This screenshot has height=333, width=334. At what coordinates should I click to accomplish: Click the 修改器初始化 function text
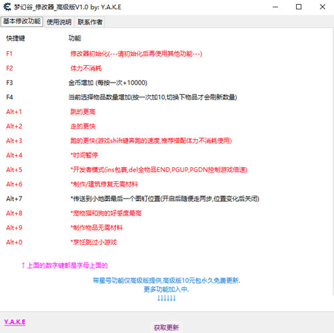tap(136, 54)
